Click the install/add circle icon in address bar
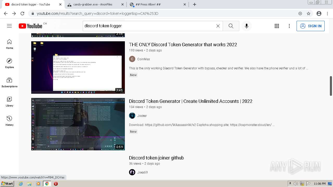 (300, 14)
